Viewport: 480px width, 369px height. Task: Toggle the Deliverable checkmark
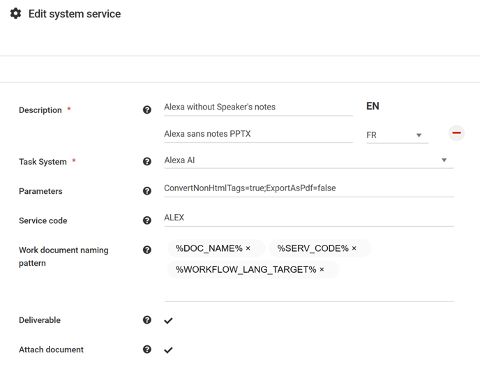168,321
